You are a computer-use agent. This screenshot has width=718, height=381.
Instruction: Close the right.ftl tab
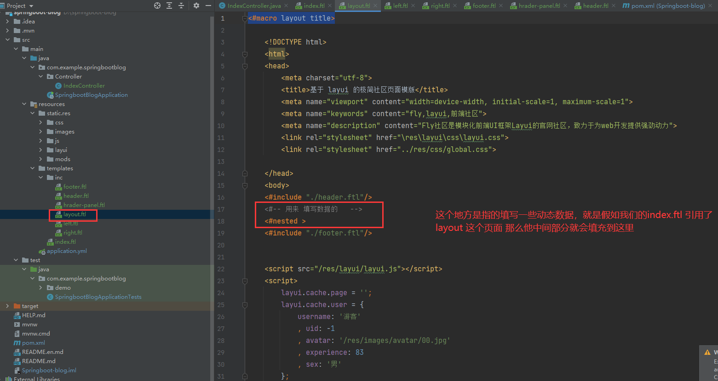(x=455, y=6)
